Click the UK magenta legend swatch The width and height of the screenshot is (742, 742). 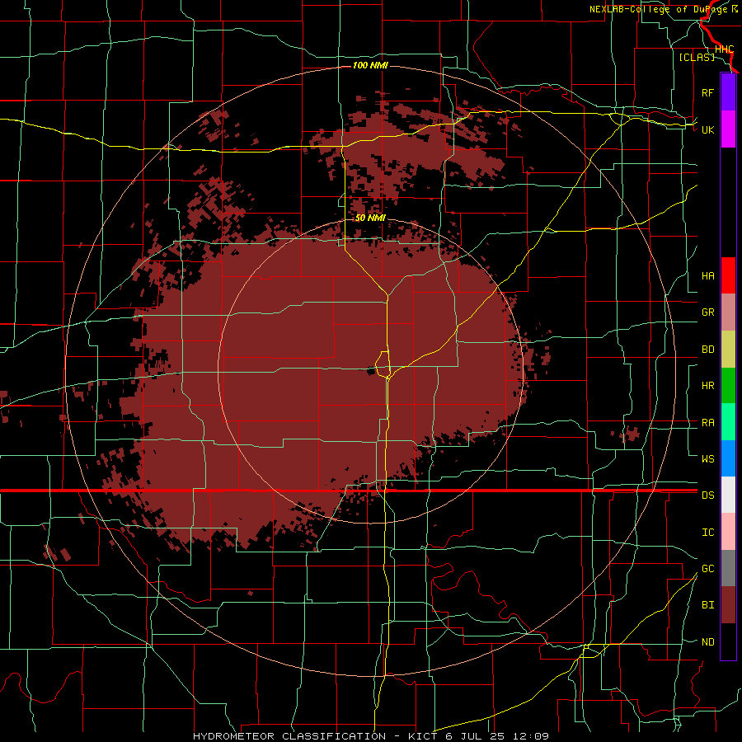click(x=728, y=129)
